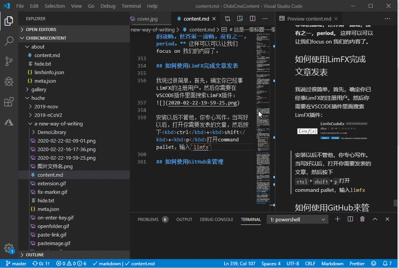Kill terminal with trash icon

362,219
